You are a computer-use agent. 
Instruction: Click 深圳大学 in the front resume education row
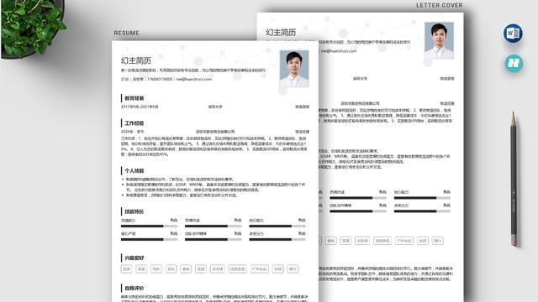(x=215, y=107)
